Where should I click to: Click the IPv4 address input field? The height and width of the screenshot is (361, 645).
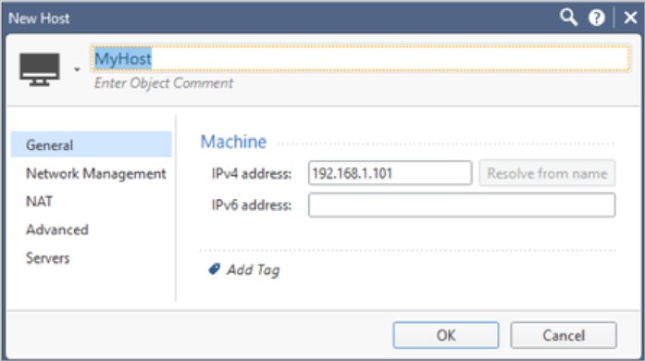coord(390,173)
